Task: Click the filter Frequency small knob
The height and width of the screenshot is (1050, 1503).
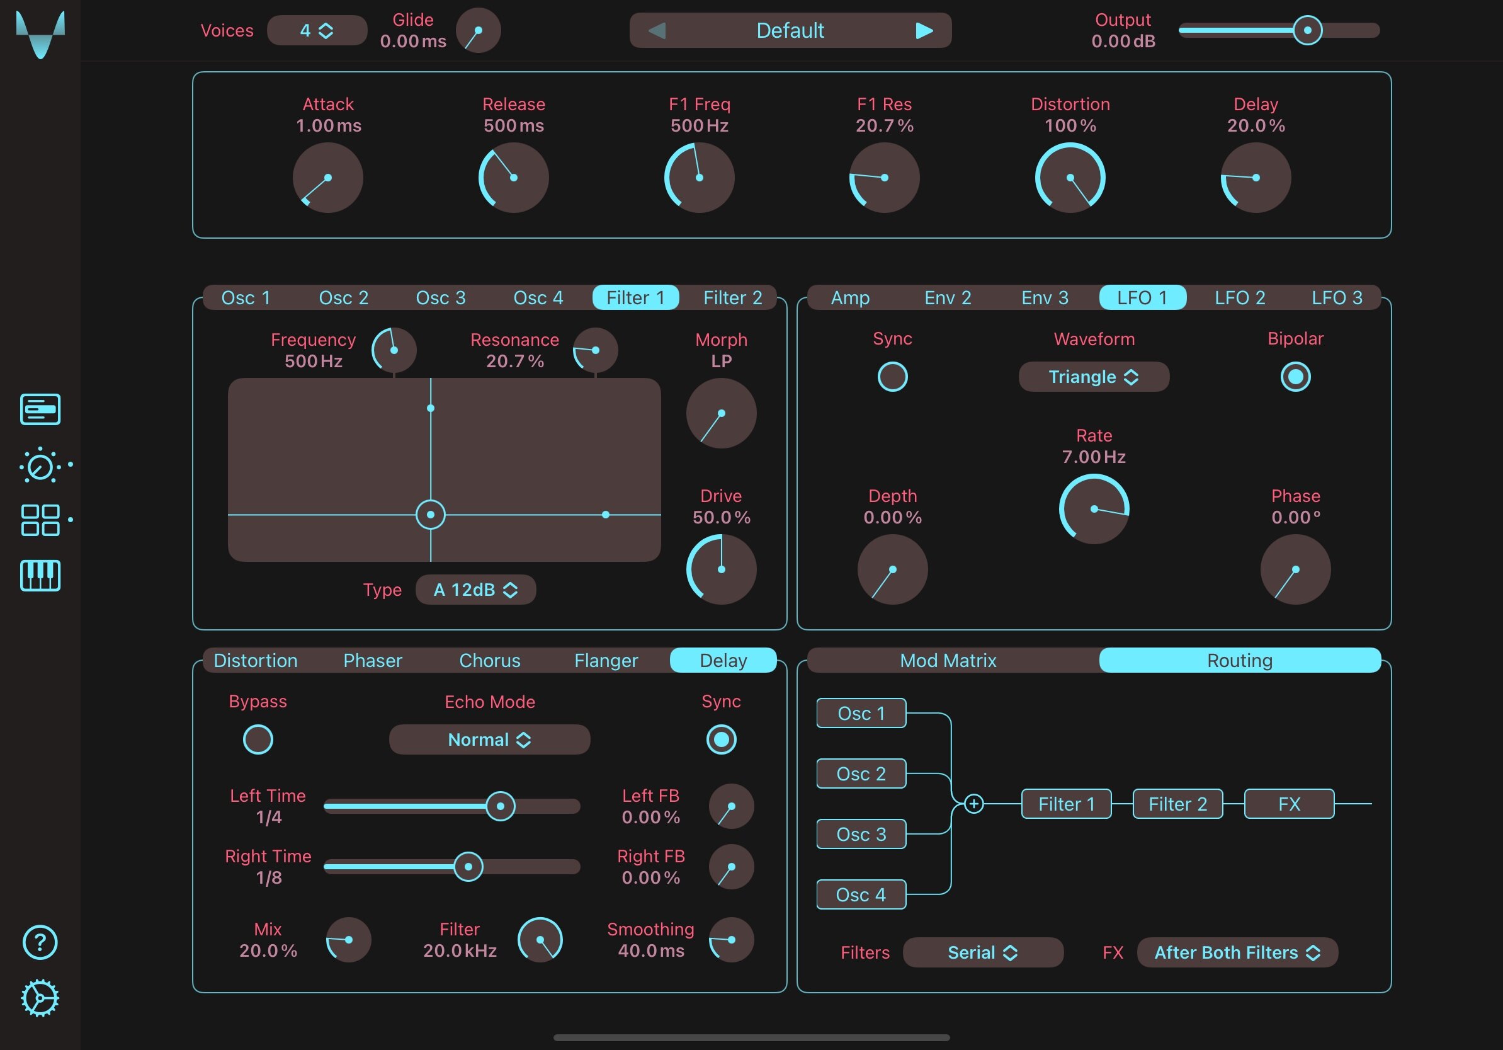Action: pos(394,350)
